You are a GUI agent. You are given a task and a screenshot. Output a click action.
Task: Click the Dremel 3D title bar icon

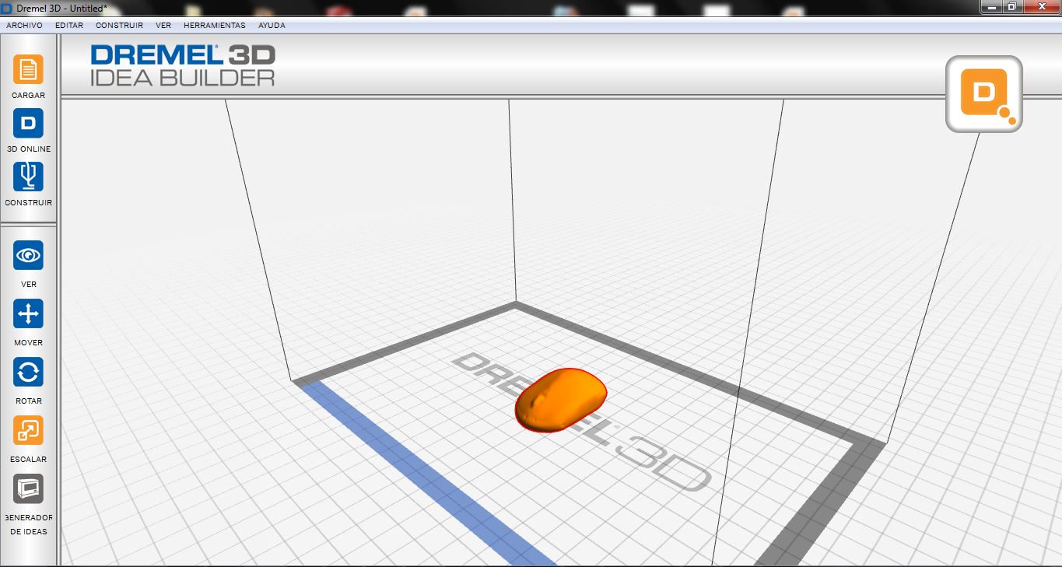pos(7,8)
